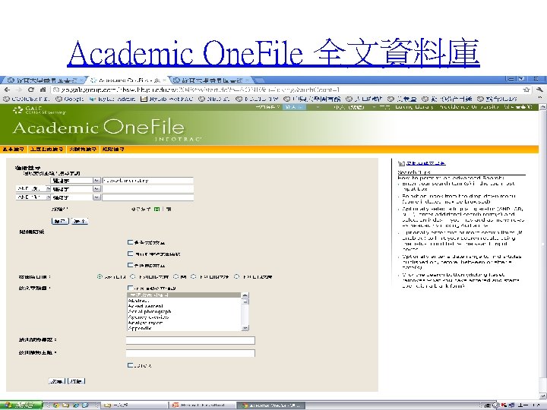
Task: Expand the index dropdown in third search row
Action: 96,197
